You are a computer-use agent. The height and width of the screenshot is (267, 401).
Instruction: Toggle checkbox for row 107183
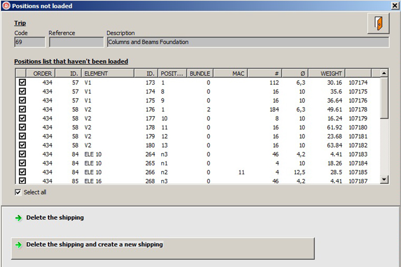tap(22, 154)
